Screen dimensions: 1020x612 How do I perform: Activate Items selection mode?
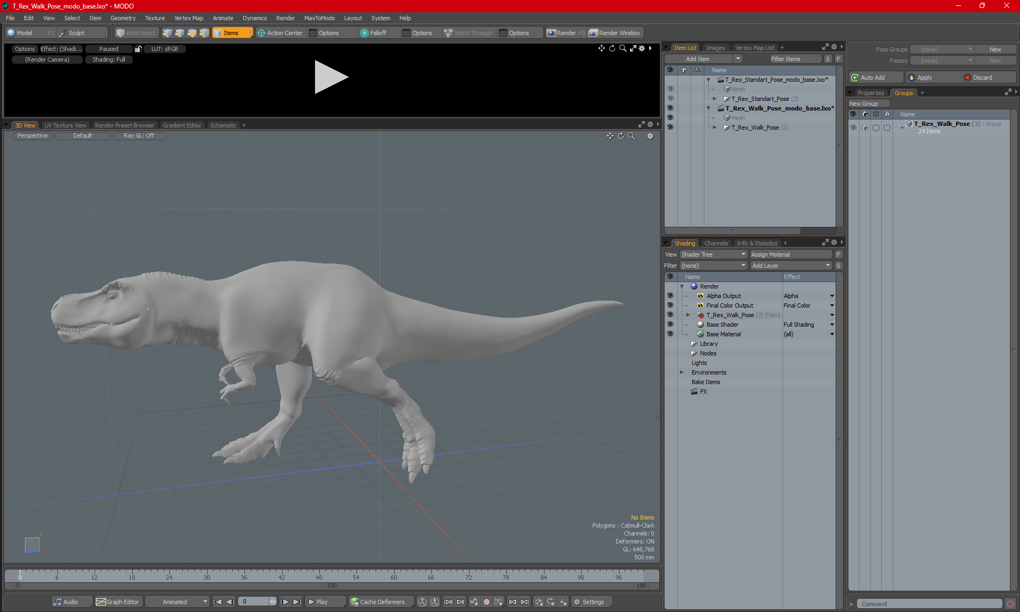coord(232,33)
